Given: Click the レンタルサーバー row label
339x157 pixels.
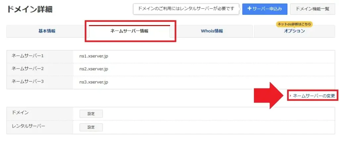Looking at the screenshot, I should click(28, 126).
